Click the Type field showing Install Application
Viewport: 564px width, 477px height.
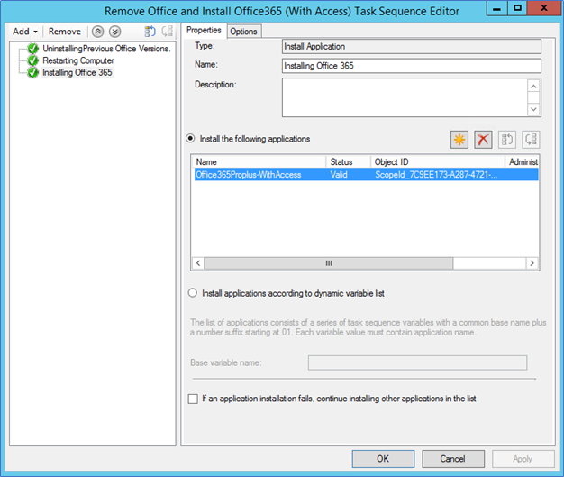[412, 47]
